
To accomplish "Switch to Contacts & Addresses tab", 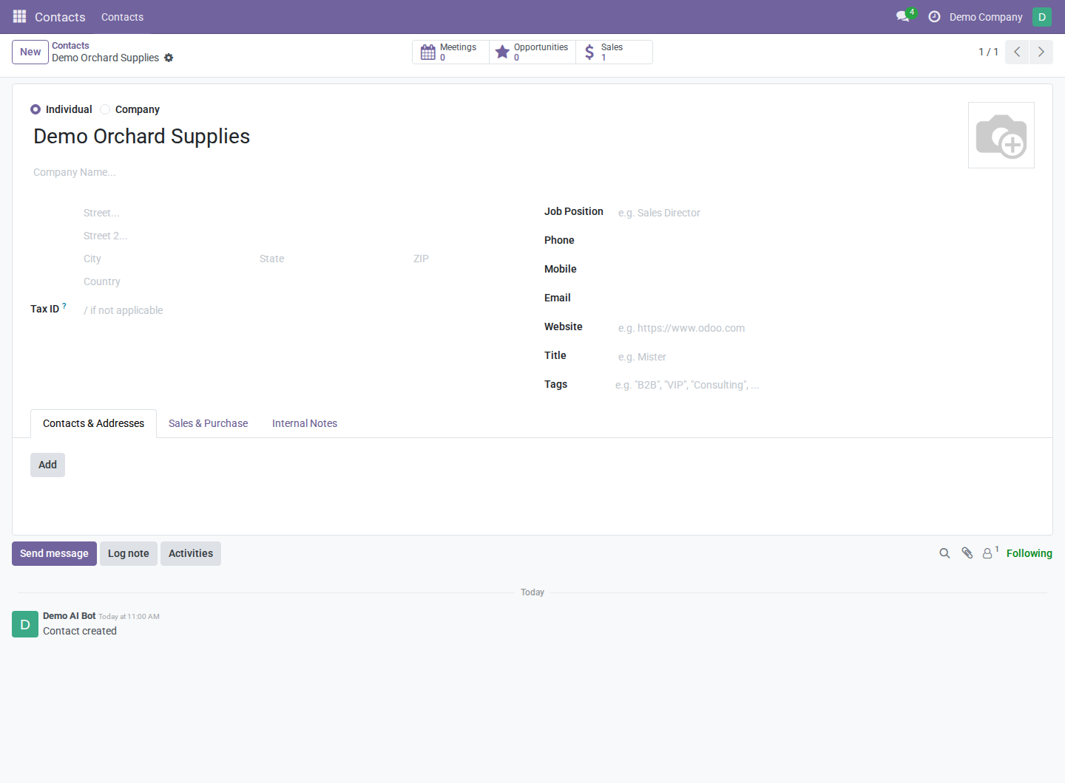I will (x=93, y=423).
